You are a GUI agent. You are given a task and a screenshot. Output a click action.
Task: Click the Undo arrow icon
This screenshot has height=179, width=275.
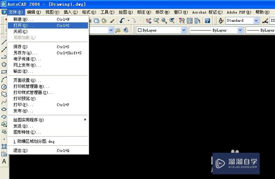pyautogui.click(x=122, y=21)
